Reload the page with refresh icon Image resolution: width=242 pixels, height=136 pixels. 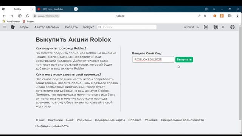click(x=28, y=16)
